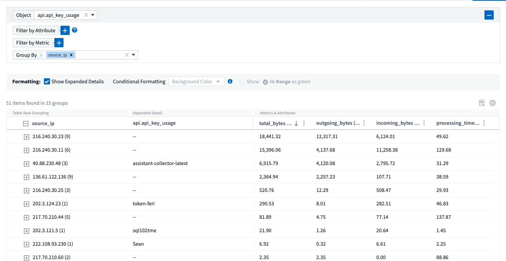This screenshot has height=261, width=506.
Task: Click the x to clear the Group By field
Action: 127,55
